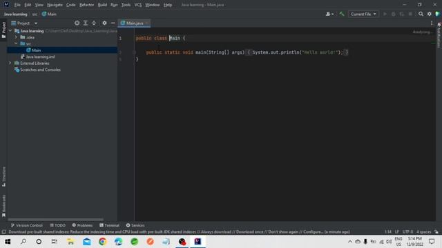Open Problems tool window
The image size is (442, 248).
tap(82, 225)
